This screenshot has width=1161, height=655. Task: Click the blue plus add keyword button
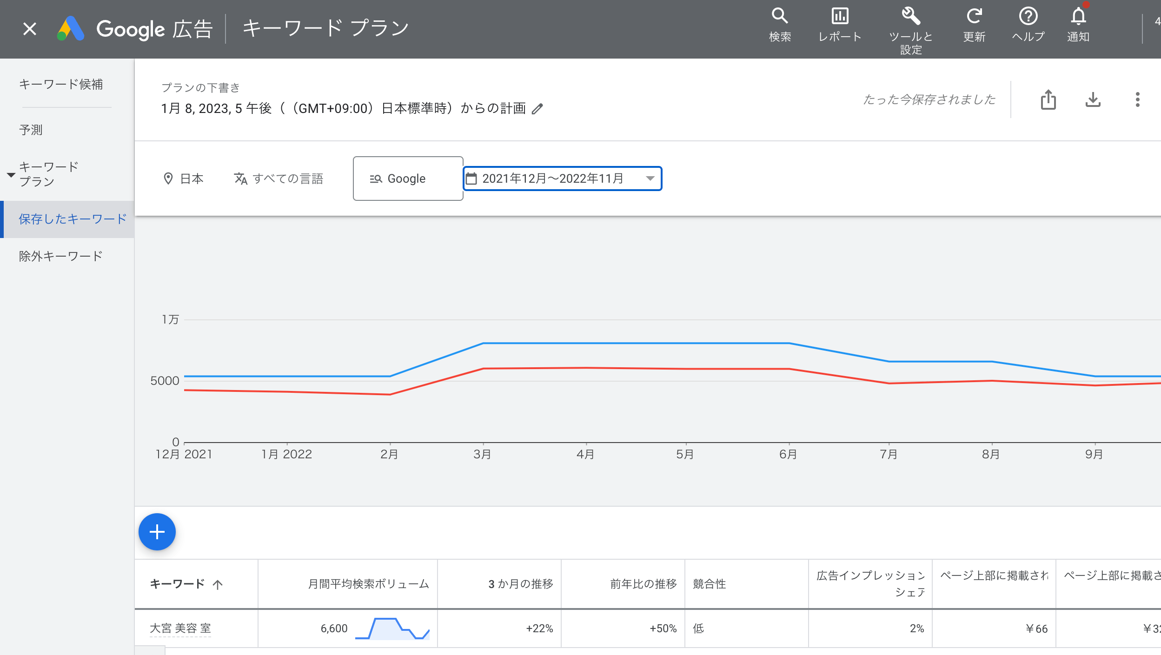(x=157, y=532)
